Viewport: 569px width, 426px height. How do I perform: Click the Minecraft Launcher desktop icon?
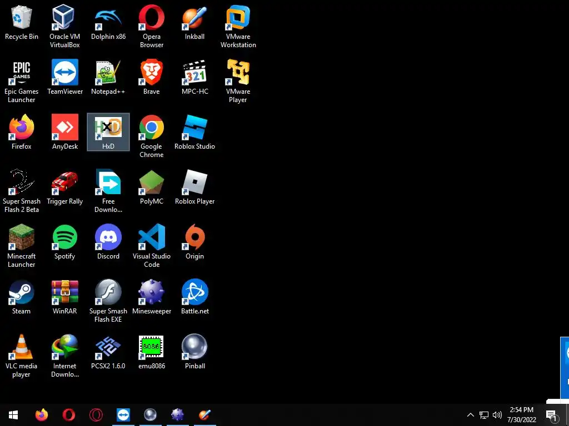coord(22,246)
